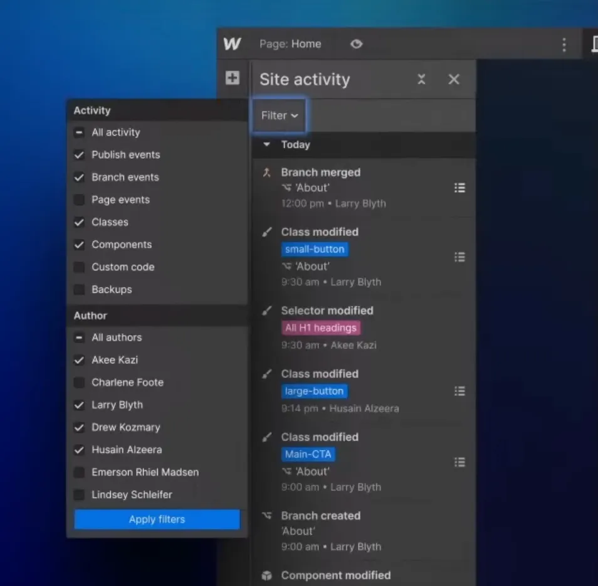
Task: Toggle preview eye icon in top bar
Action: click(x=356, y=44)
